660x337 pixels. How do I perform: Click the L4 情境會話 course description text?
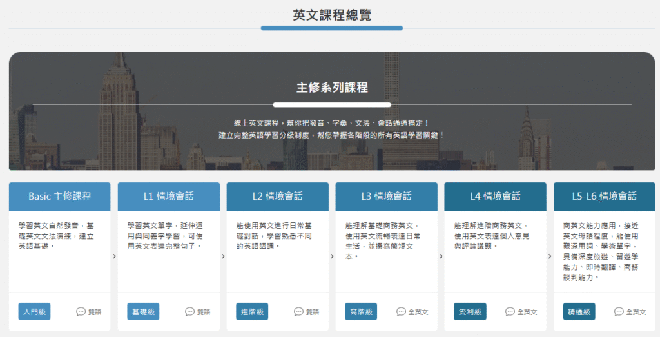[490, 236]
